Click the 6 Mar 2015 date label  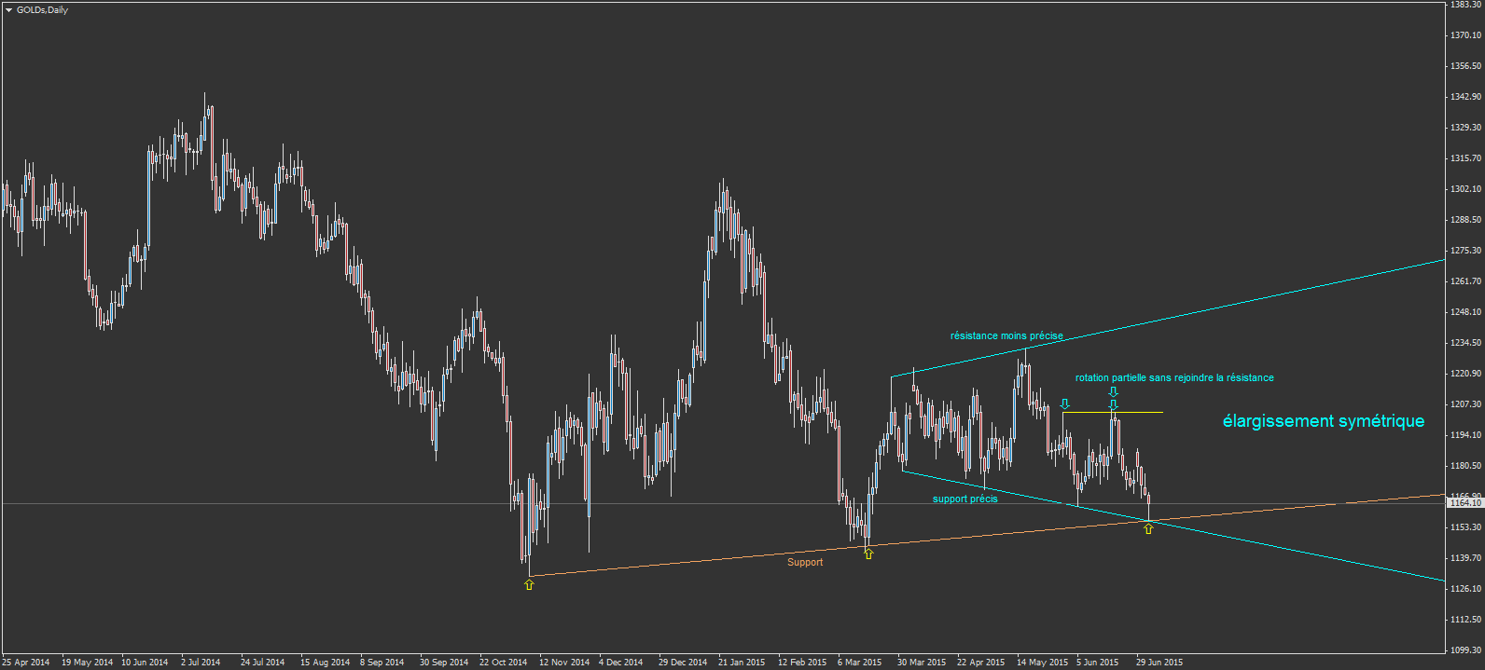(x=859, y=663)
